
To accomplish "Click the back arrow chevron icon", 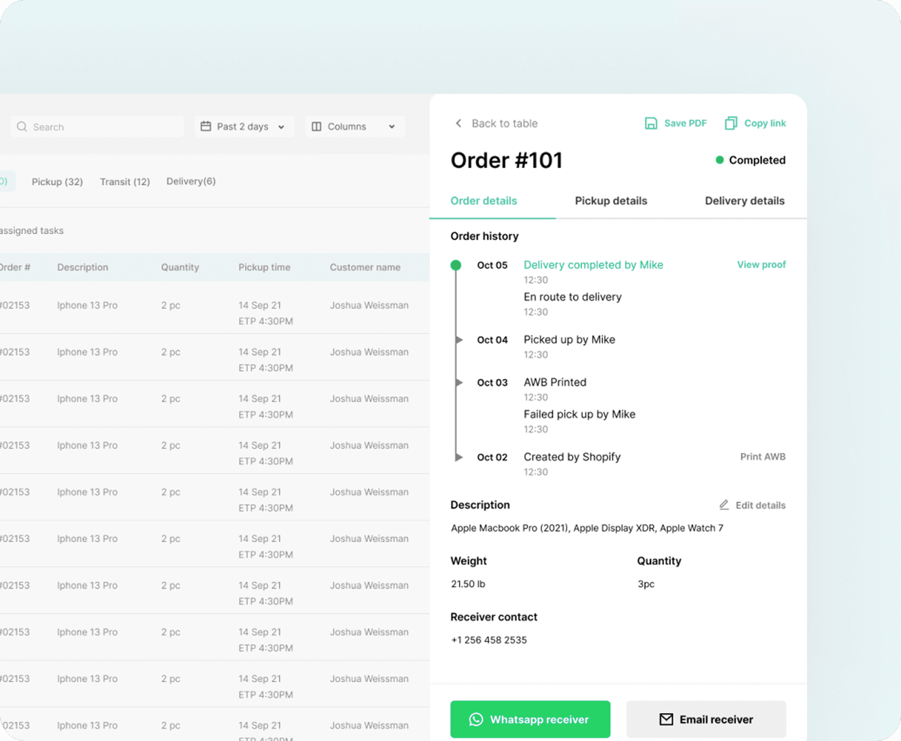I will (x=458, y=123).
